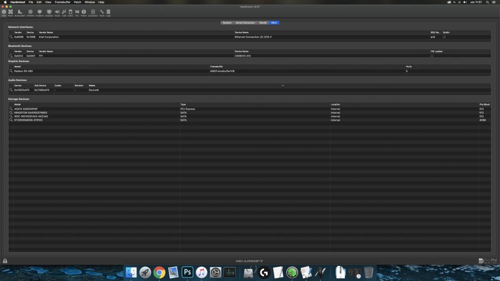Open the File menu
500x281 pixels.
click(x=31, y=2)
